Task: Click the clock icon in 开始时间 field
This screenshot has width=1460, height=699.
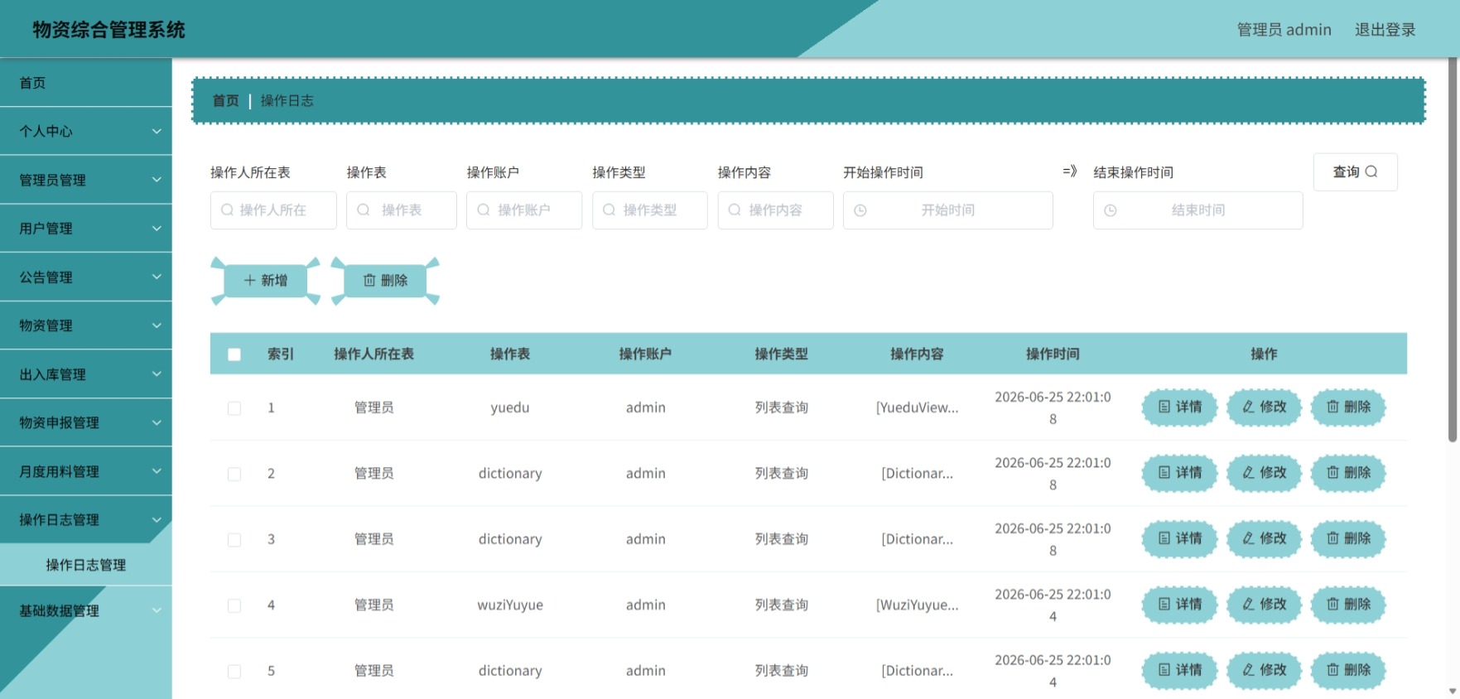Action: point(860,211)
